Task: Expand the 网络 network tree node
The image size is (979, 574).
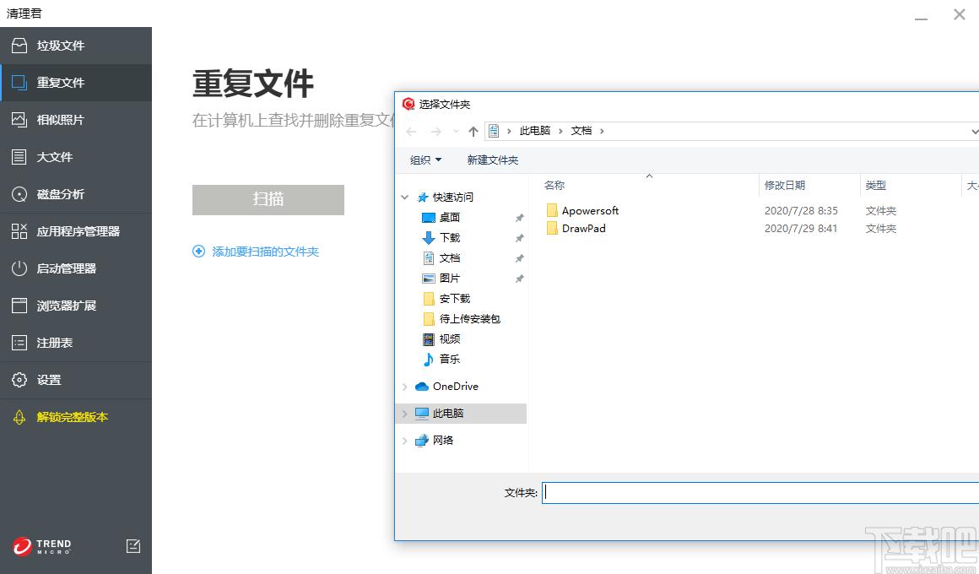Action: (x=405, y=441)
